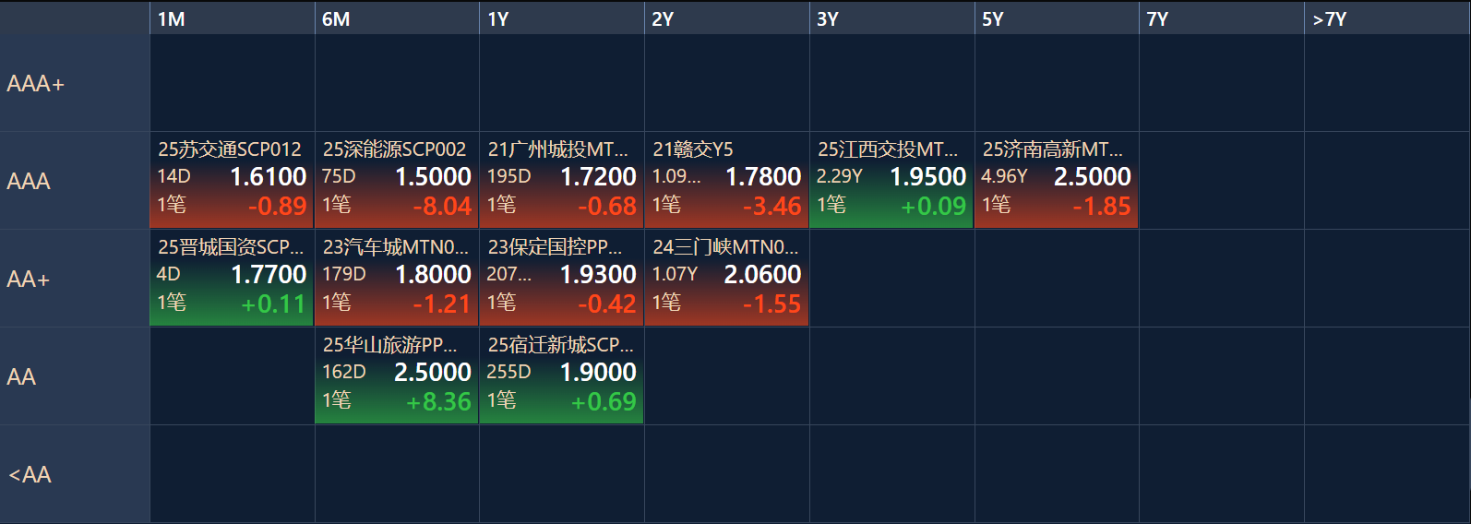Select the 25华山旅游PP bond cell
Image resolution: width=1471 pixels, height=524 pixels.
pos(397,375)
